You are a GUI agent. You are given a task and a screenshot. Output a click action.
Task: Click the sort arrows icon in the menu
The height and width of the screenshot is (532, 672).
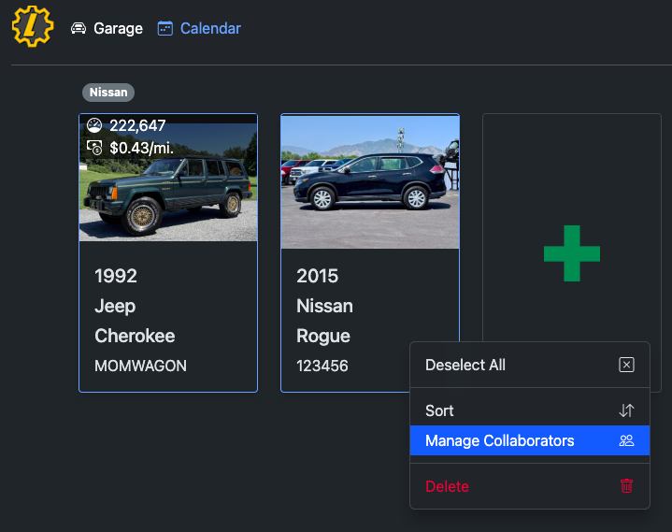626,411
